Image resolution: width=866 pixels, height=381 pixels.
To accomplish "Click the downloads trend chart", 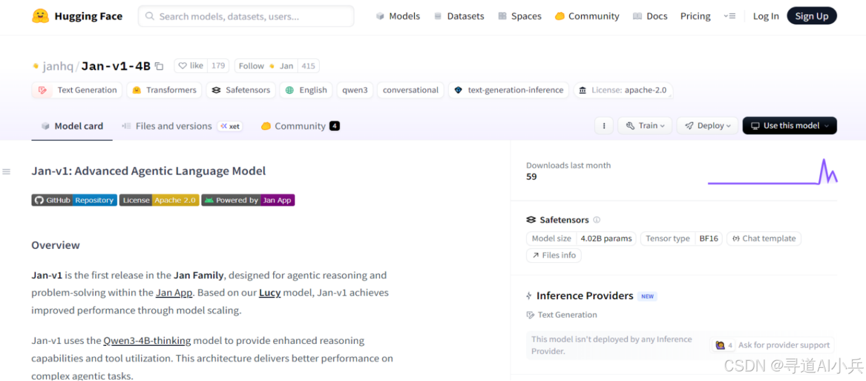I will pyautogui.click(x=772, y=171).
